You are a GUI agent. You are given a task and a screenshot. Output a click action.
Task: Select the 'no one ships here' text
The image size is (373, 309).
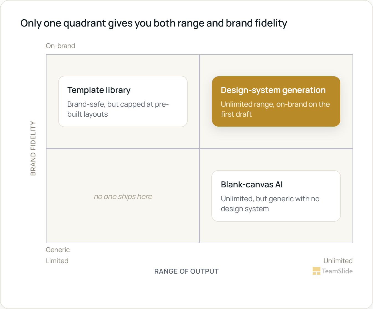pos(123,197)
